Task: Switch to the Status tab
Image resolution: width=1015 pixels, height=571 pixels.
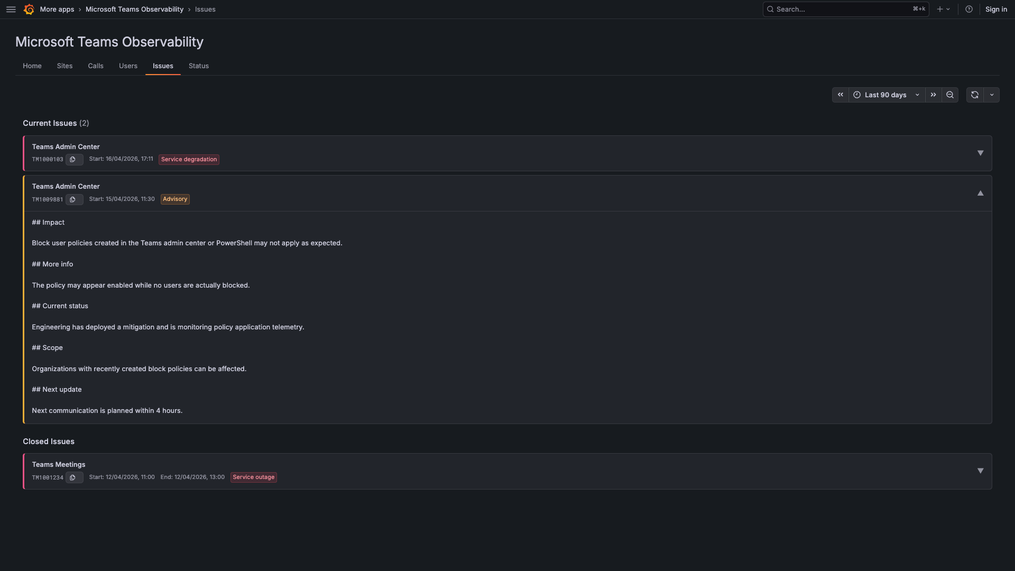Action: pos(199,66)
